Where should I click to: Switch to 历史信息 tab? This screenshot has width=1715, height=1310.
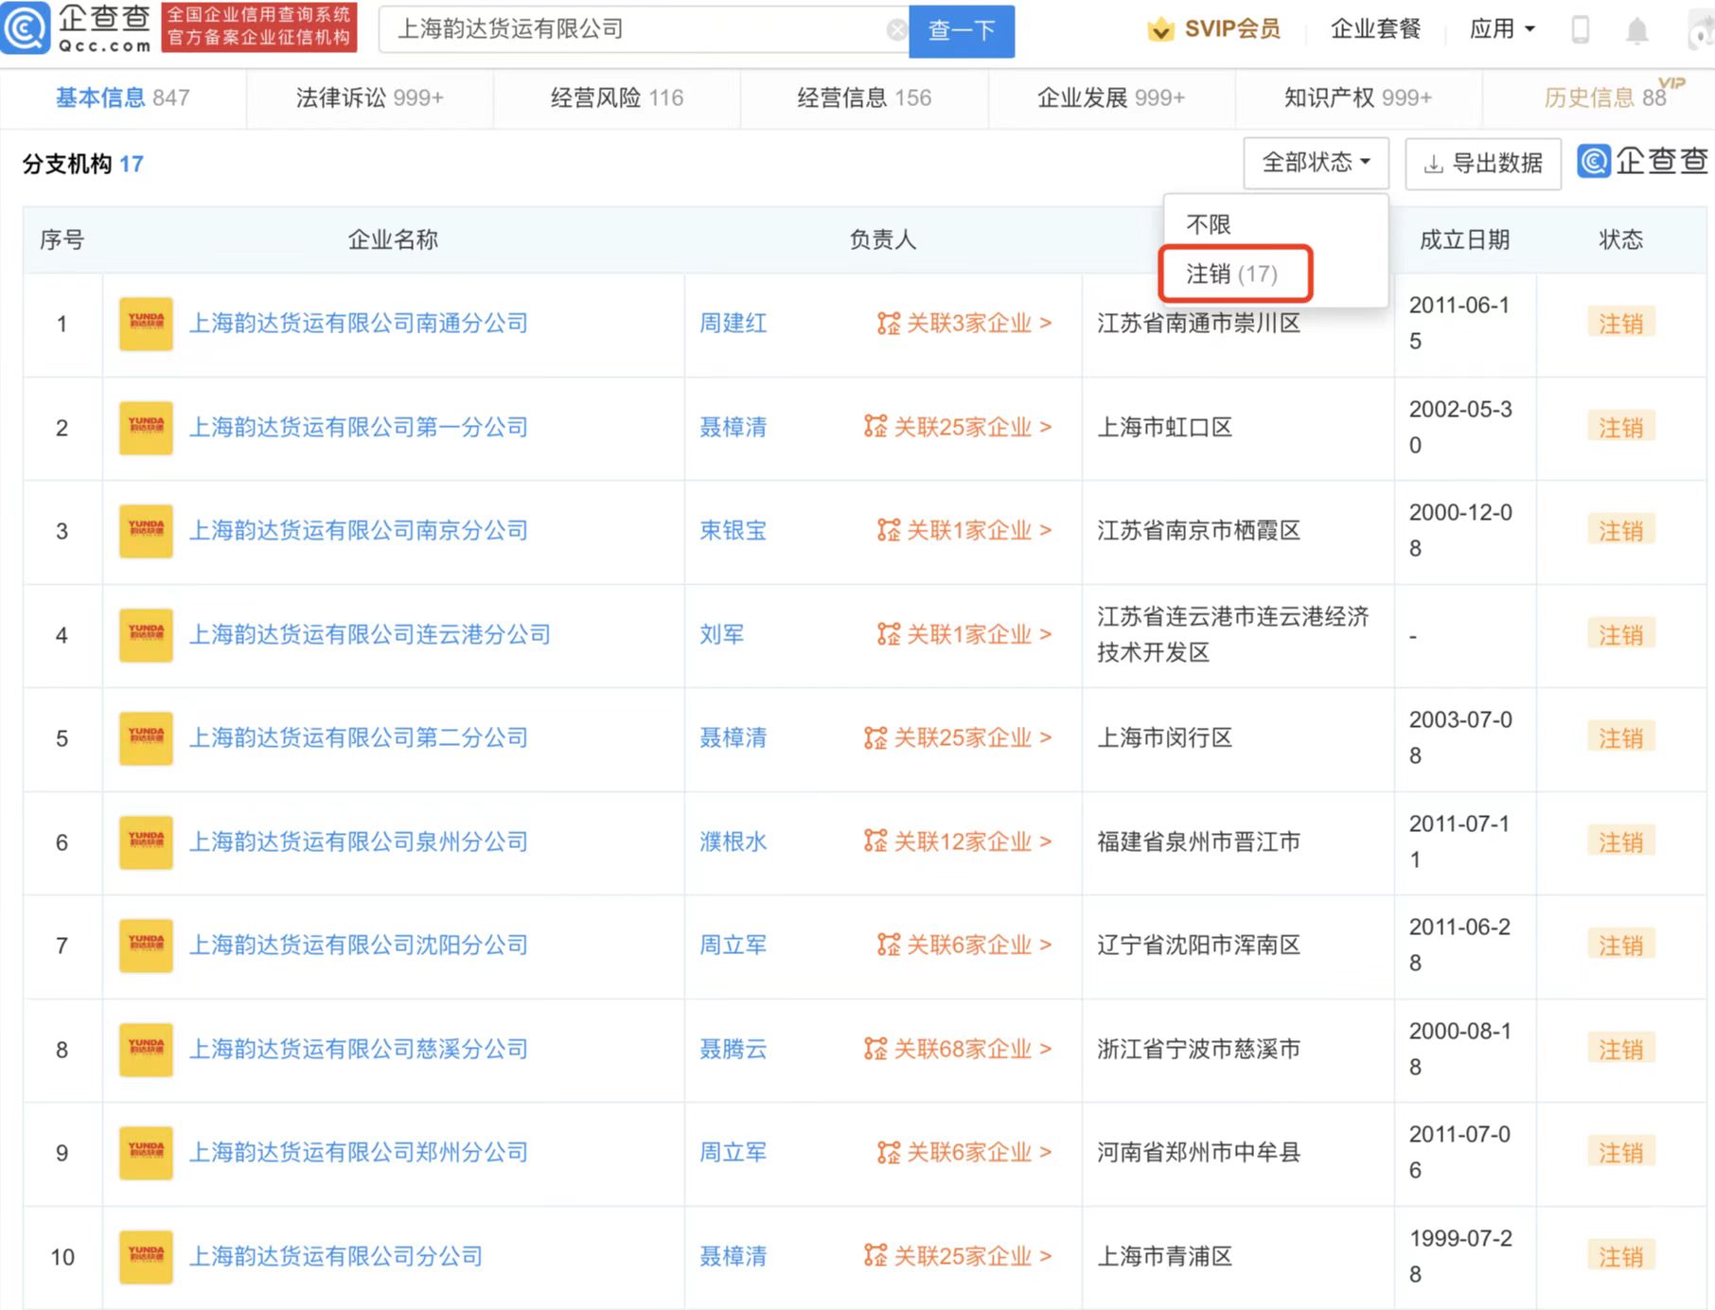[x=1605, y=97]
